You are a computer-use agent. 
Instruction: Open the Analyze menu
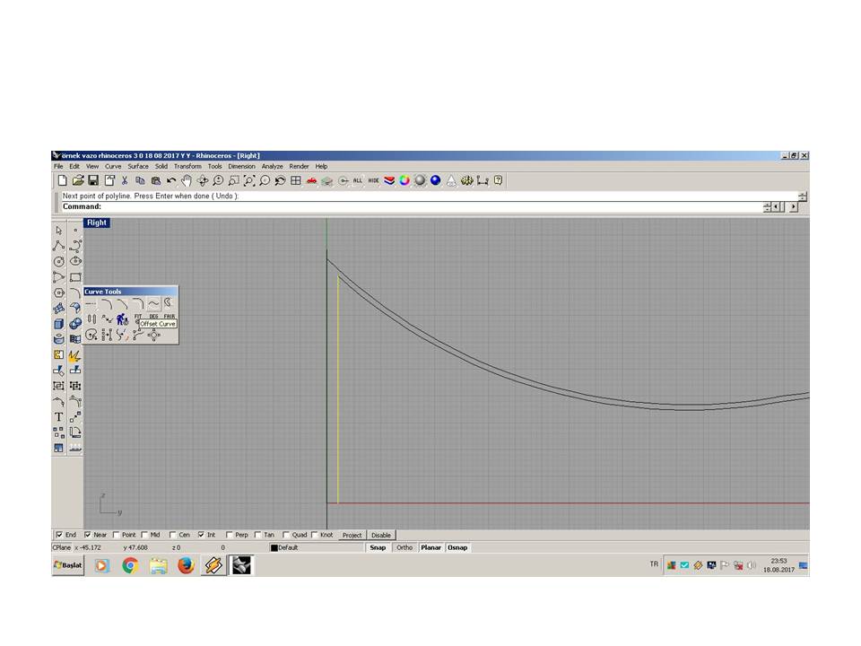click(x=273, y=166)
